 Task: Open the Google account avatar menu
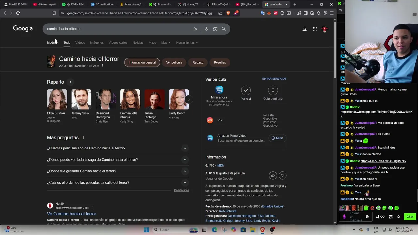pos(324,29)
